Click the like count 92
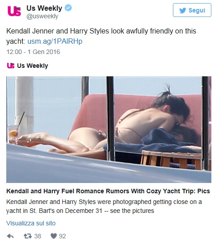219x241 pixels. point(62,236)
